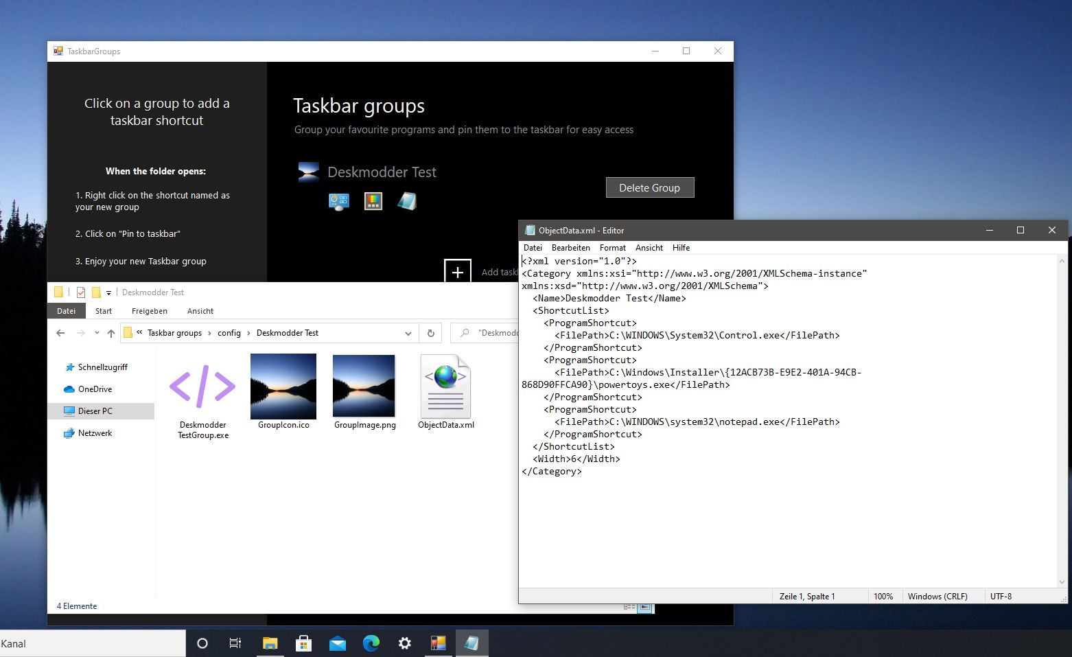The image size is (1072, 657).
Task: Expand recent locations dropdown in Explorer
Action: point(96,333)
